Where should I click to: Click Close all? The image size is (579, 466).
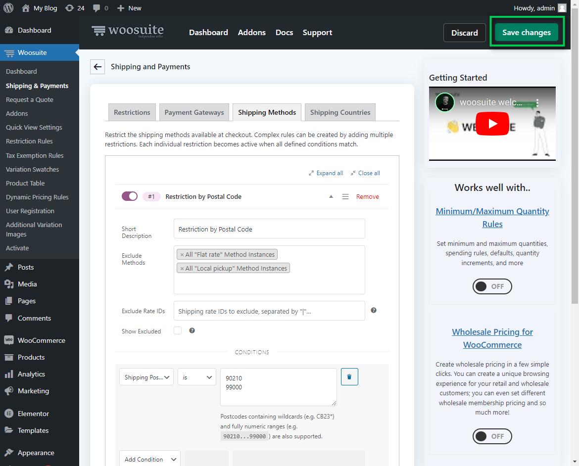point(365,173)
